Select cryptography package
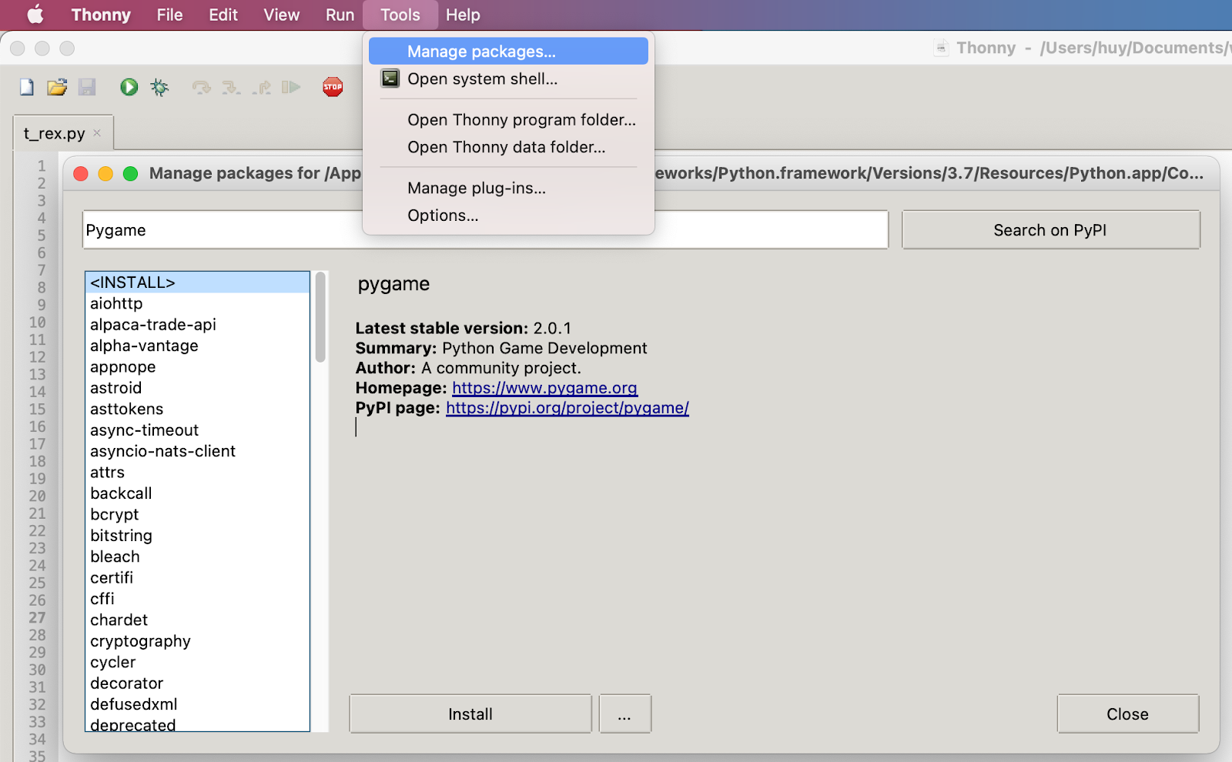Screen dimensions: 1232x762 click(197, 641)
